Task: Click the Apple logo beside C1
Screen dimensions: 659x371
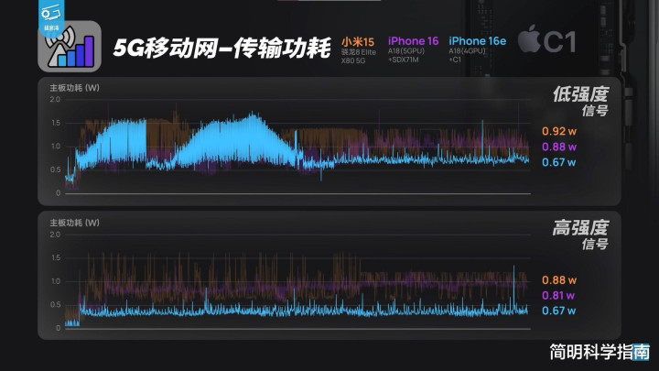Action: click(529, 38)
